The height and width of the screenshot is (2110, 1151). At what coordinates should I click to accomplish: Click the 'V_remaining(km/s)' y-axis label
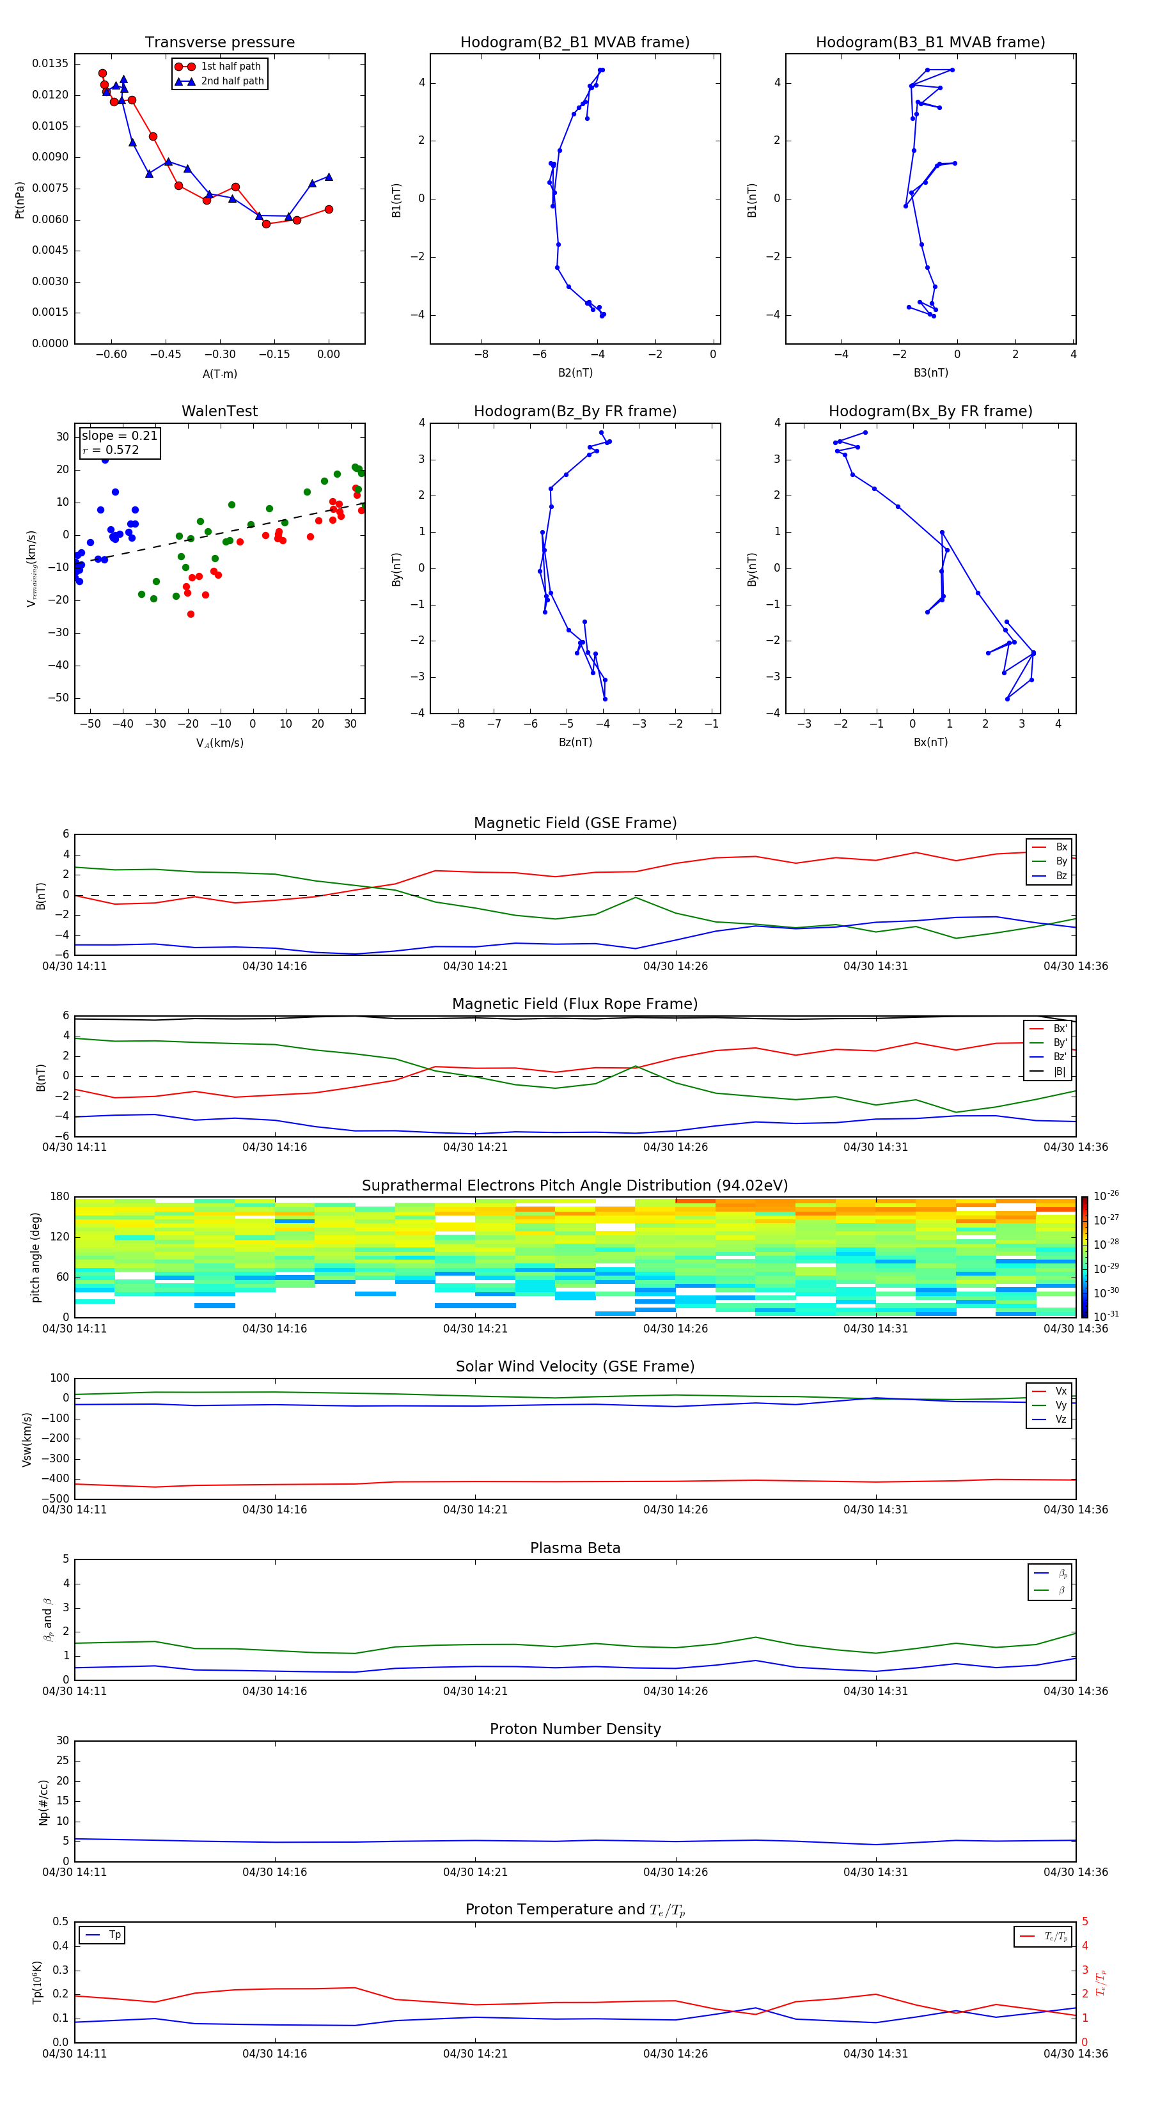click(x=31, y=568)
